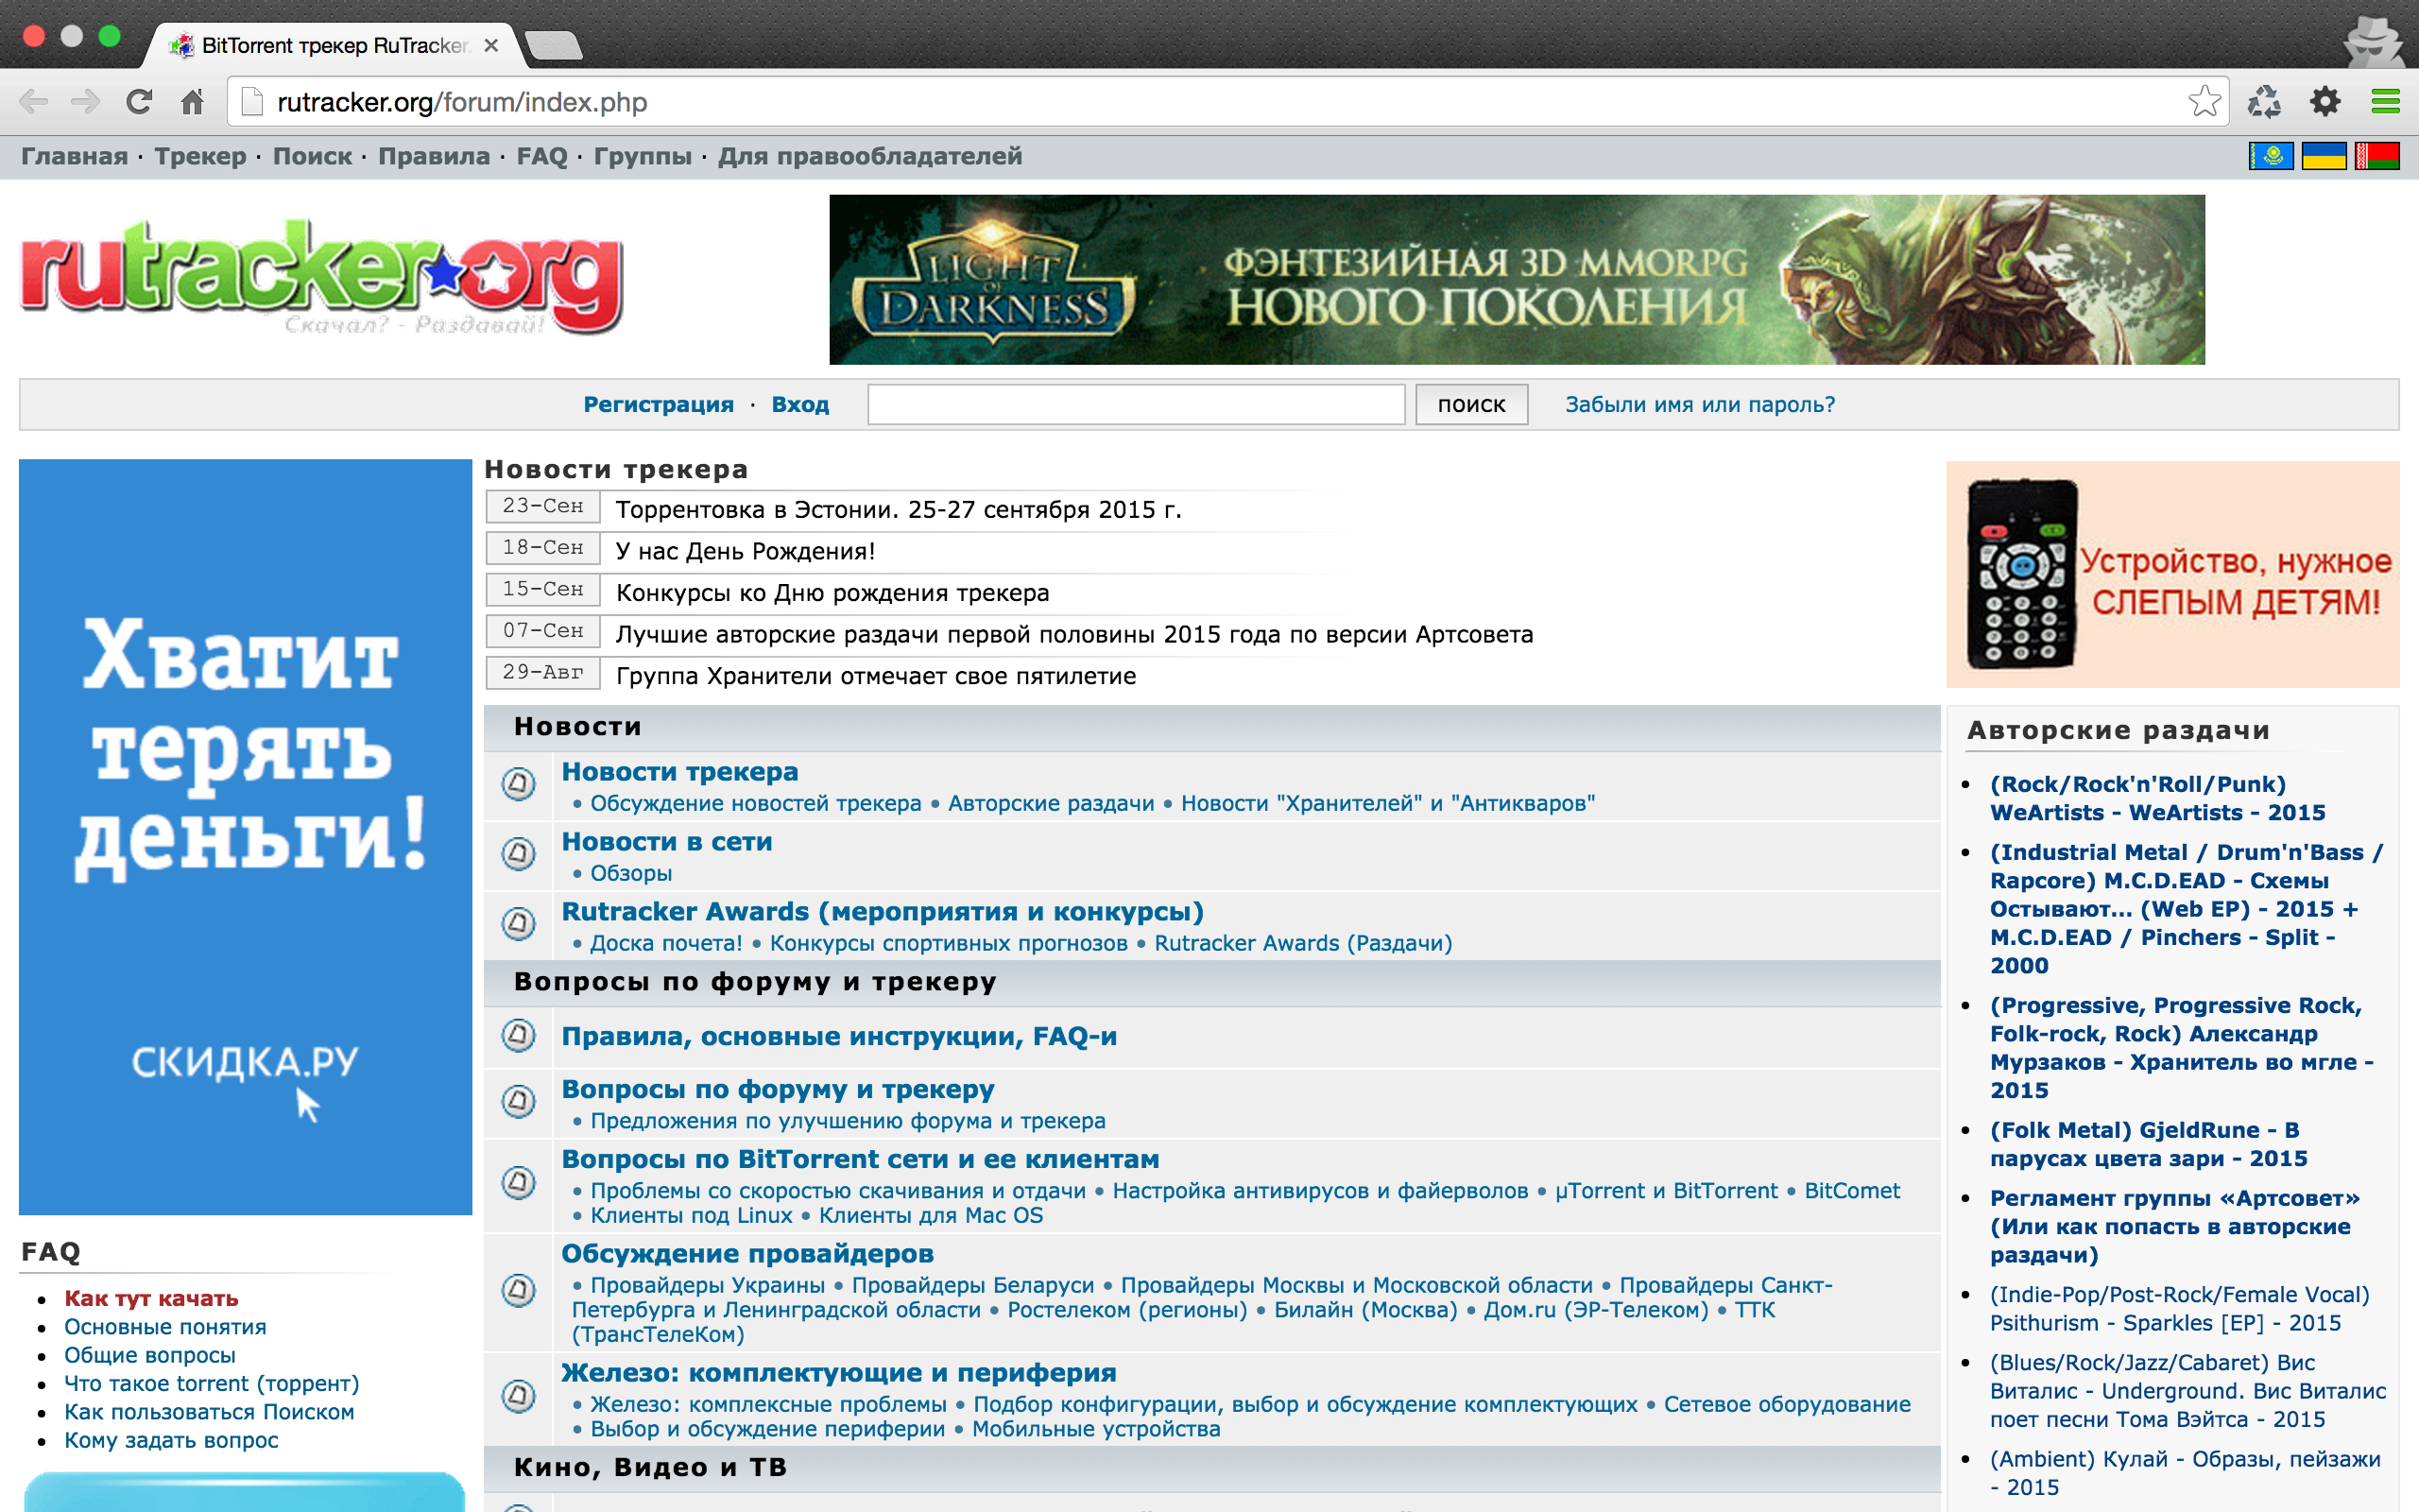Open the Обсуждение провайдеров forum

click(747, 1253)
